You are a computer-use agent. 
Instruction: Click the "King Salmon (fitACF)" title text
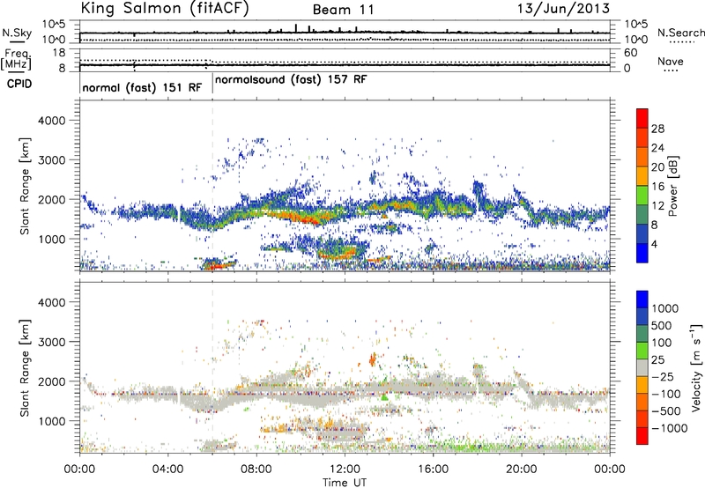coord(165,8)
